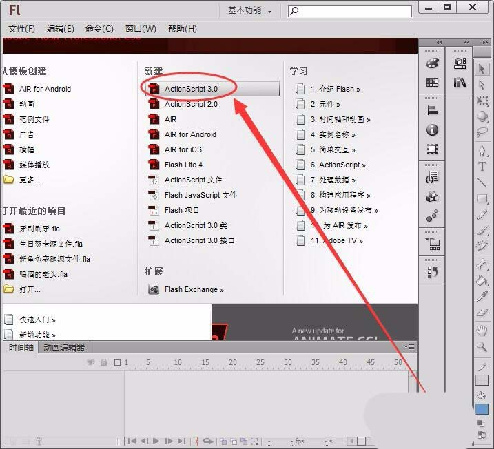Switch to the 时间轴 tab
The image size is (494, 449).
click(21, 347)
